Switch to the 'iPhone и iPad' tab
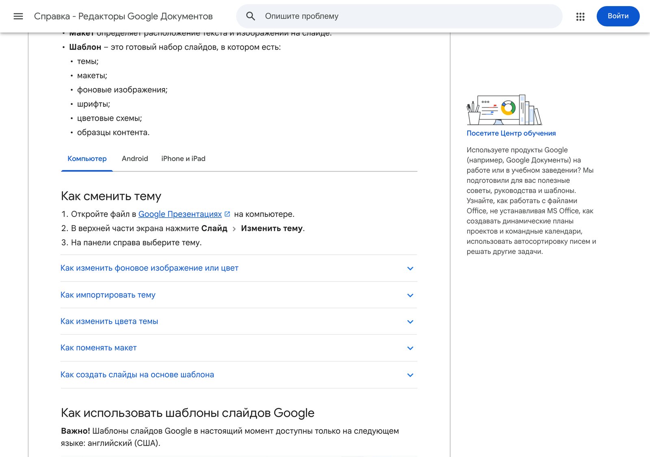Screen dimensions: 650x457 point(183,159)
